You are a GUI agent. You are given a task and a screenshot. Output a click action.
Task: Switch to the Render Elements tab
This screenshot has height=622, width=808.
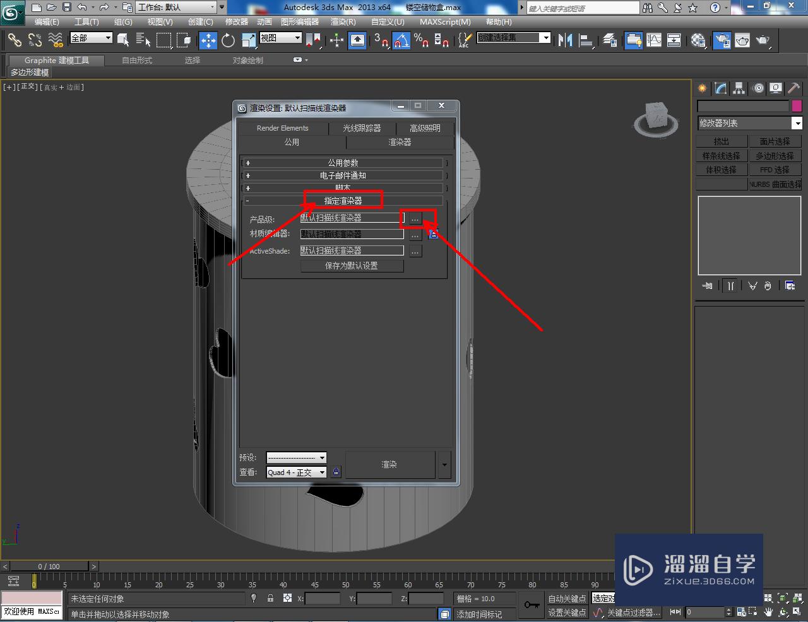pos(283,128)
